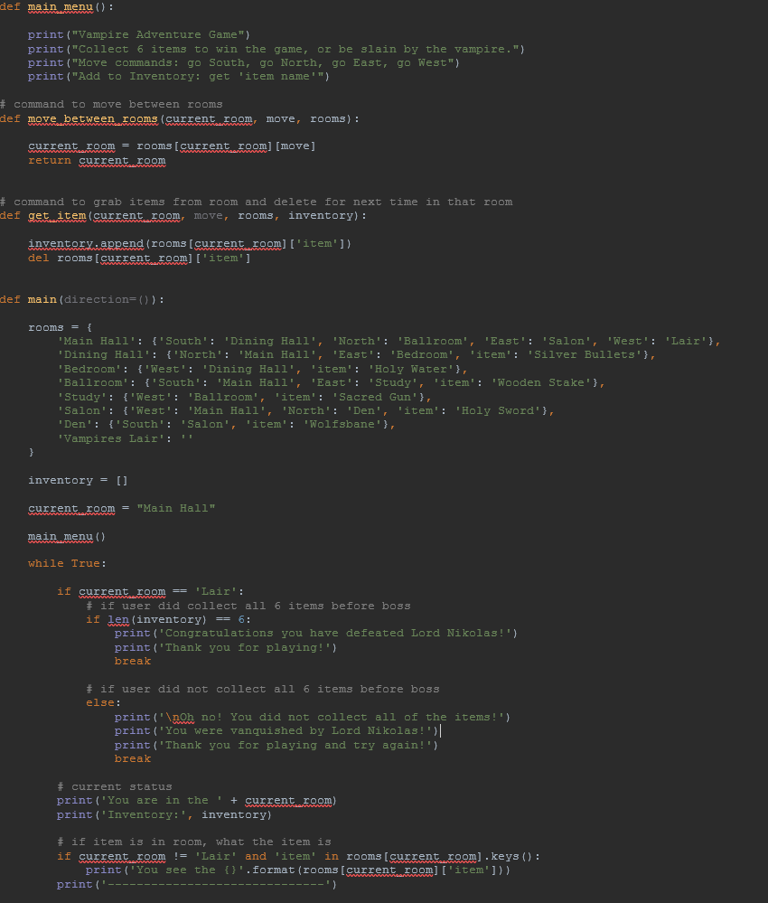Click the move_between_rooms function name
This screenshot has width=768, height=903.
coord(93,118)
